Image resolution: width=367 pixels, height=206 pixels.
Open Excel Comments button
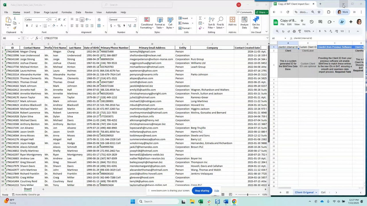(x=245, y=12)
